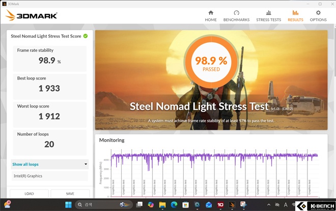Screen dimensions: 336x211
Task: Go to the BENCHMARKS tab
Action: [236, 16]
